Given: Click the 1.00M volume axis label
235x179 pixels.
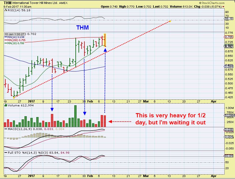Looking at the screenshot, I should click(x=230, y=108).
